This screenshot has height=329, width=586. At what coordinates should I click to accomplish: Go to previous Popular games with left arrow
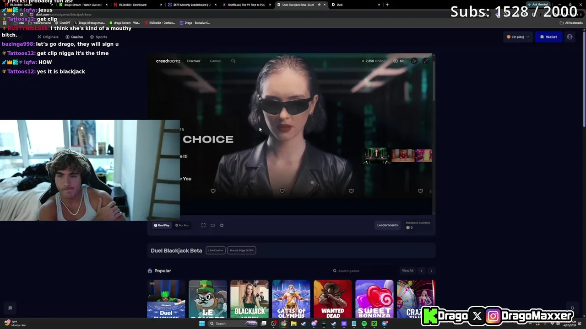tap(421, 271)
